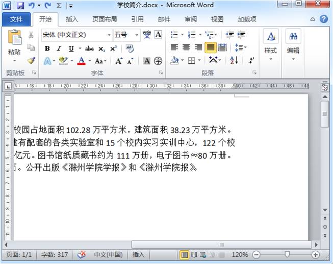
Task: Apply paragraph shading paint bucket
Action: pyautogui.click(x=174, y=60)
